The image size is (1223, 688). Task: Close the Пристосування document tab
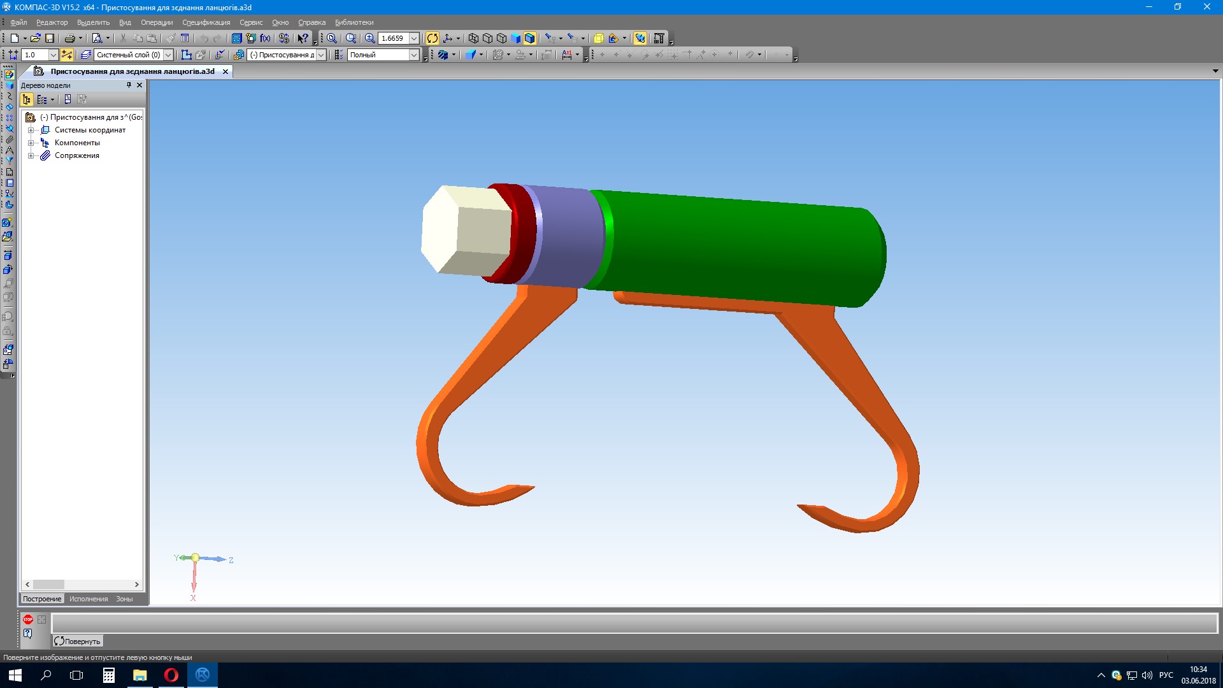coord(225,71)
